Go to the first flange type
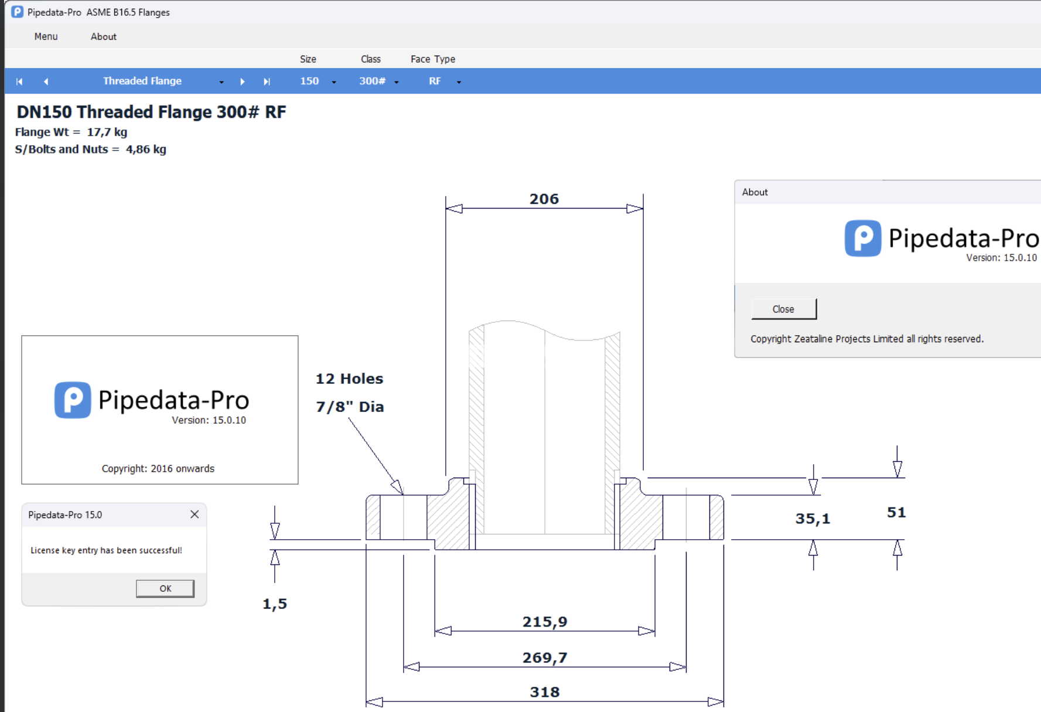This screenshot has width=1041, height=712. tap(19, 81)
